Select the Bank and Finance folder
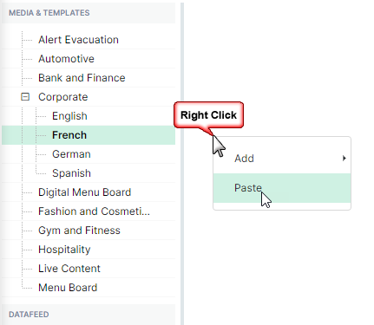Image resolution: width=374 pixels, height=325 pixels. coord(82,78)
